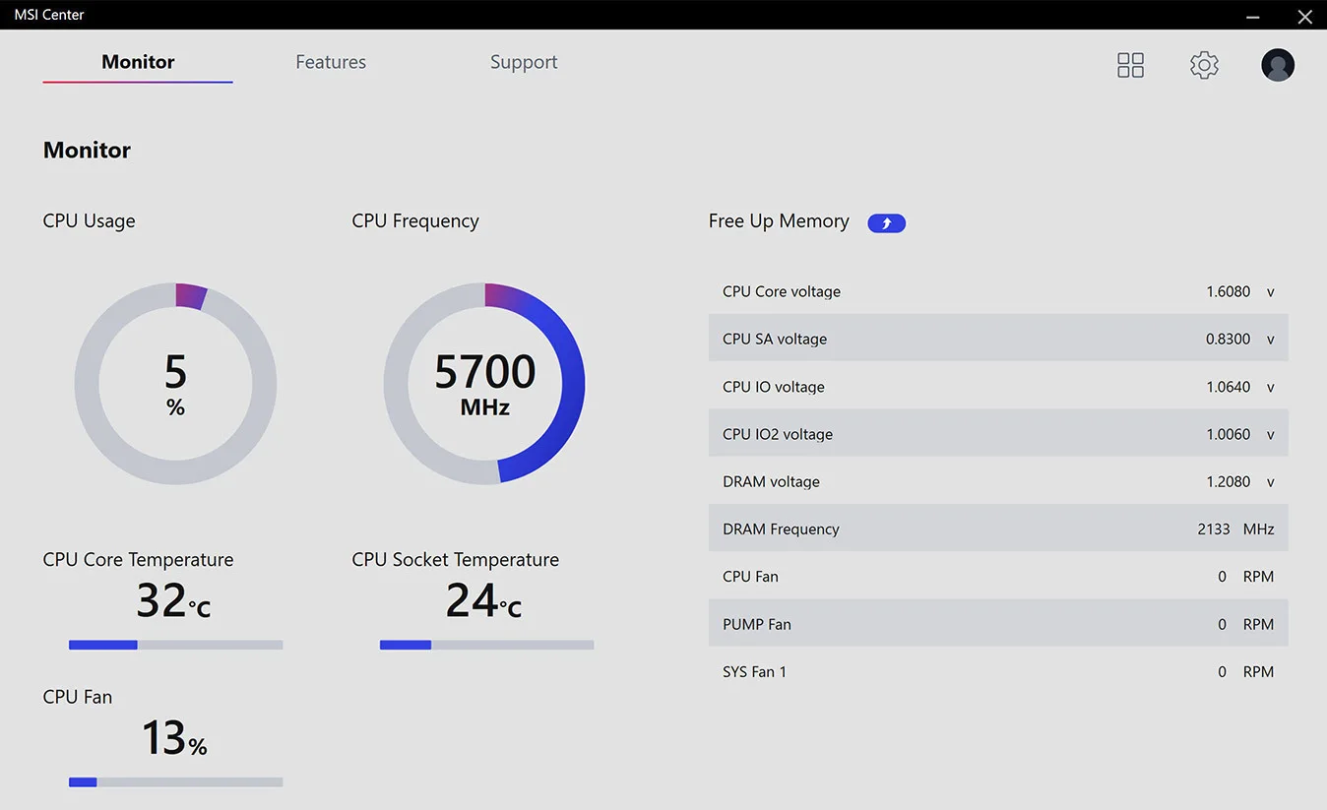
Task: Click the CPU Core Temperature progress bar
Action: point(175,645)
